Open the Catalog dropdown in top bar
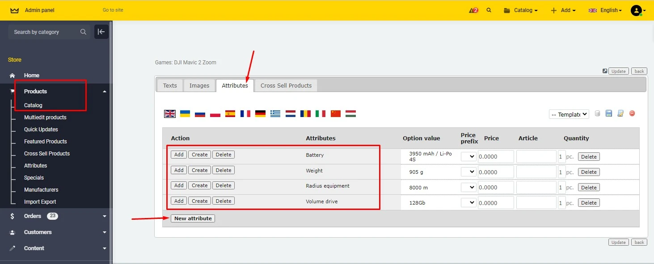This screenshot has width=654, height=264. [x=520, y=10]
